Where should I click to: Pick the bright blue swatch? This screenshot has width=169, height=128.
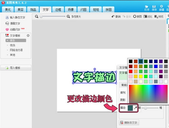pos(156,66)
